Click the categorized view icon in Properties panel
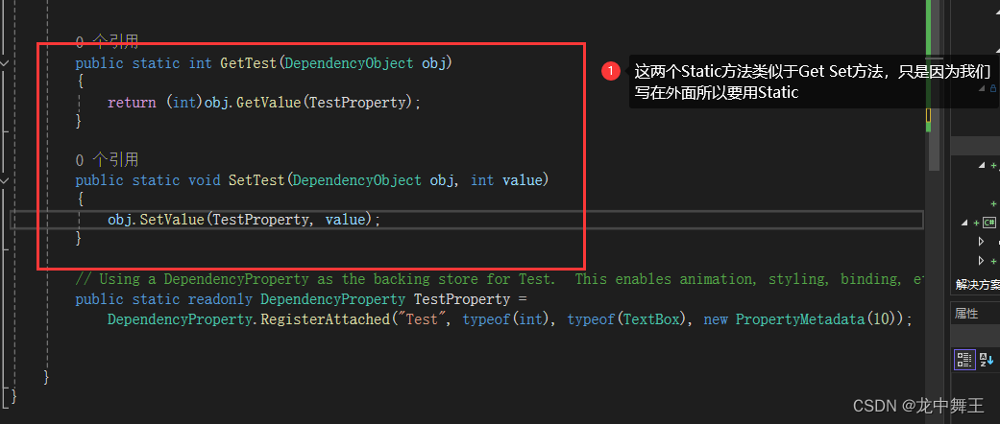This screenshot has width=1000, height=424. (964, 359)
